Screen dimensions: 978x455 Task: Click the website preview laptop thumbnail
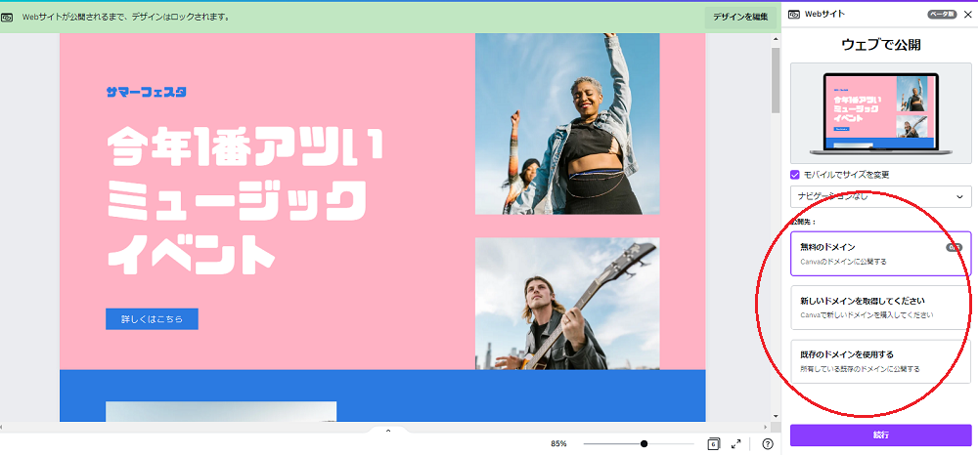tap(880, 111)
